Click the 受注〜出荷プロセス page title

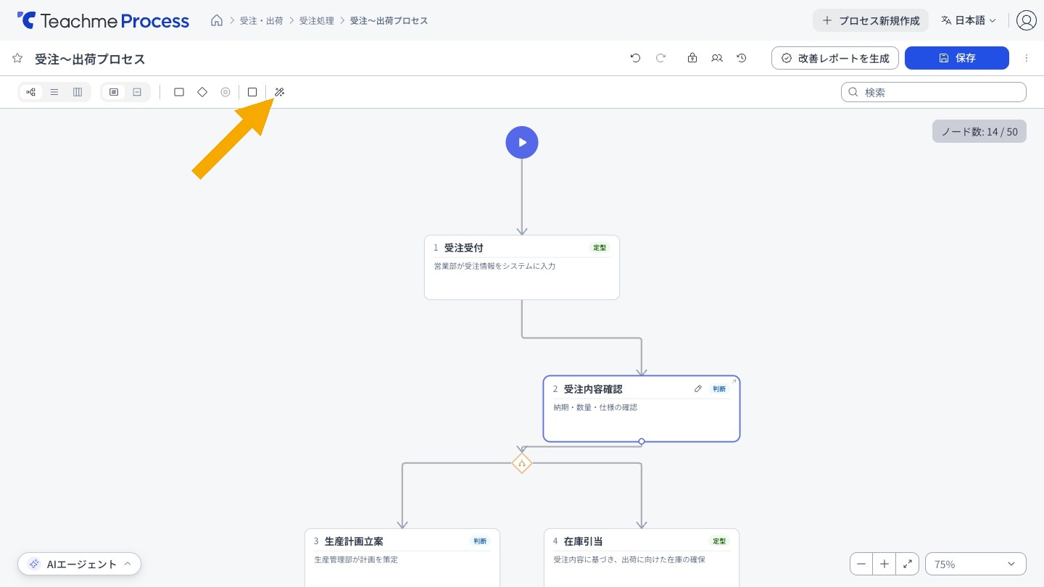click(x=91, y=59)
